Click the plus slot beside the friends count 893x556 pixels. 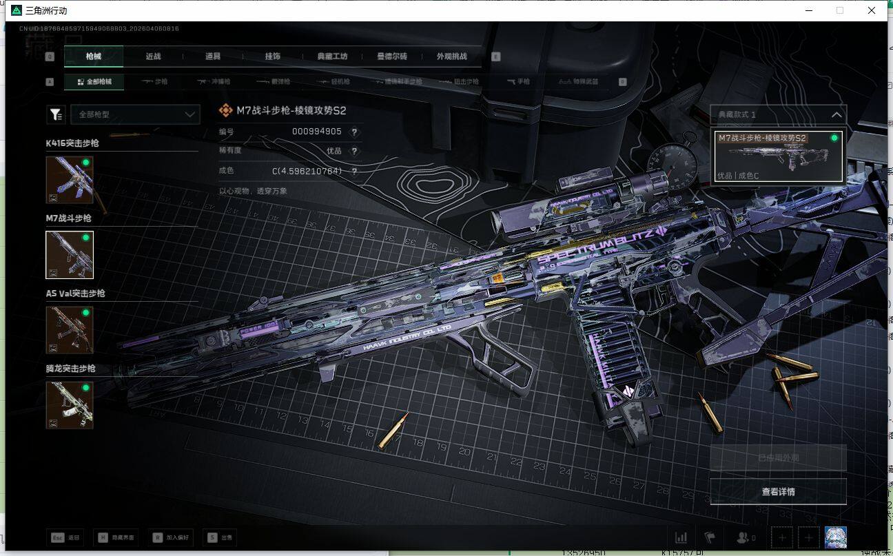(x=782, y=537)
